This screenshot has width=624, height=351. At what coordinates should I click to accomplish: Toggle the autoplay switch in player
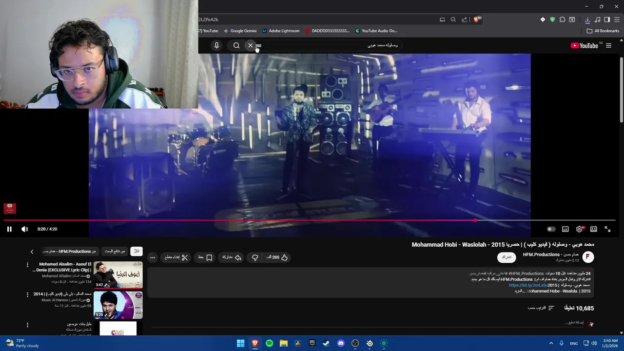pos(551,229)
